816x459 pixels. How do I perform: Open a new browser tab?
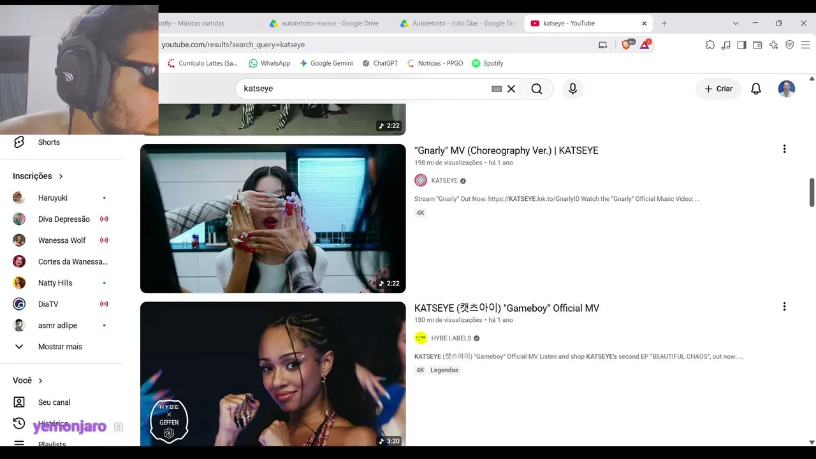point(664,23)
